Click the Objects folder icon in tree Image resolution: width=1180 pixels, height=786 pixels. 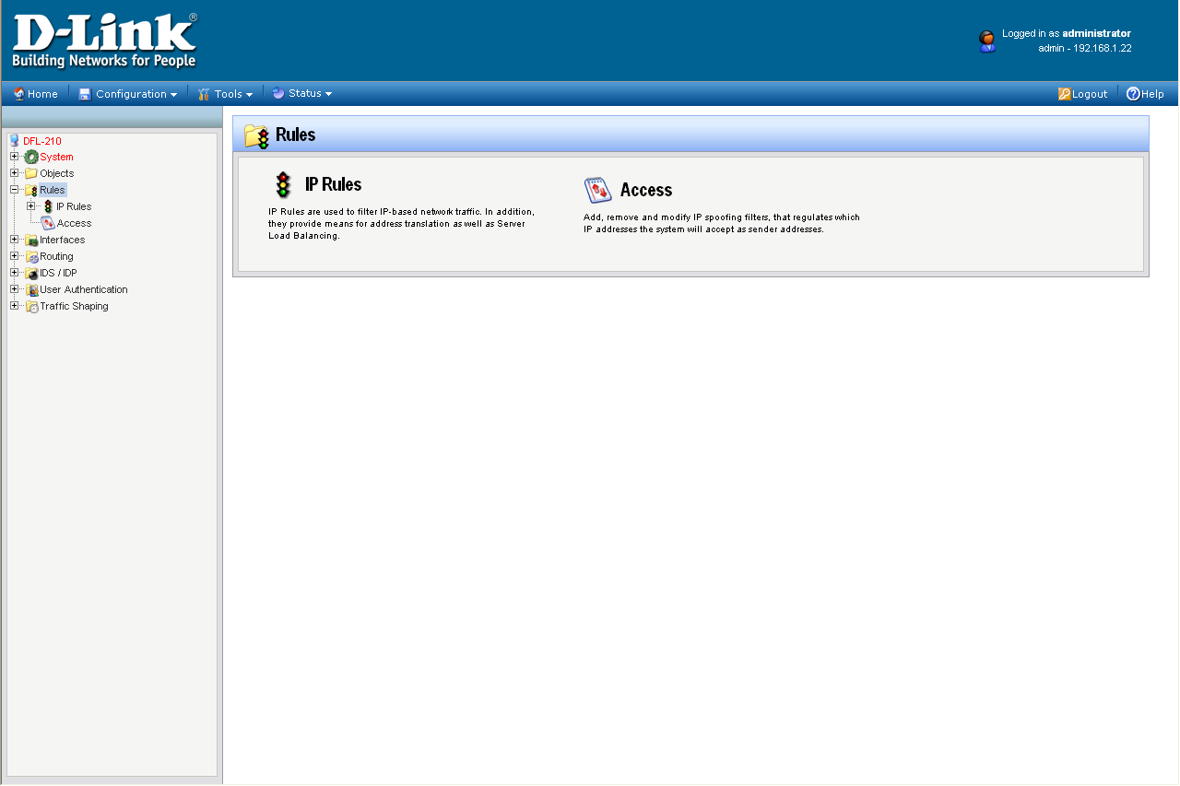pyautogui.click(x=31, y=173)
